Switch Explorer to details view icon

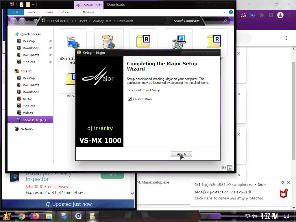223,167
